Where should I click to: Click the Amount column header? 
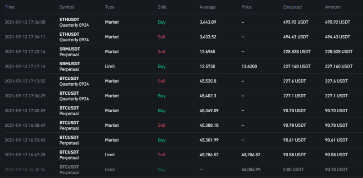(333, 7)
